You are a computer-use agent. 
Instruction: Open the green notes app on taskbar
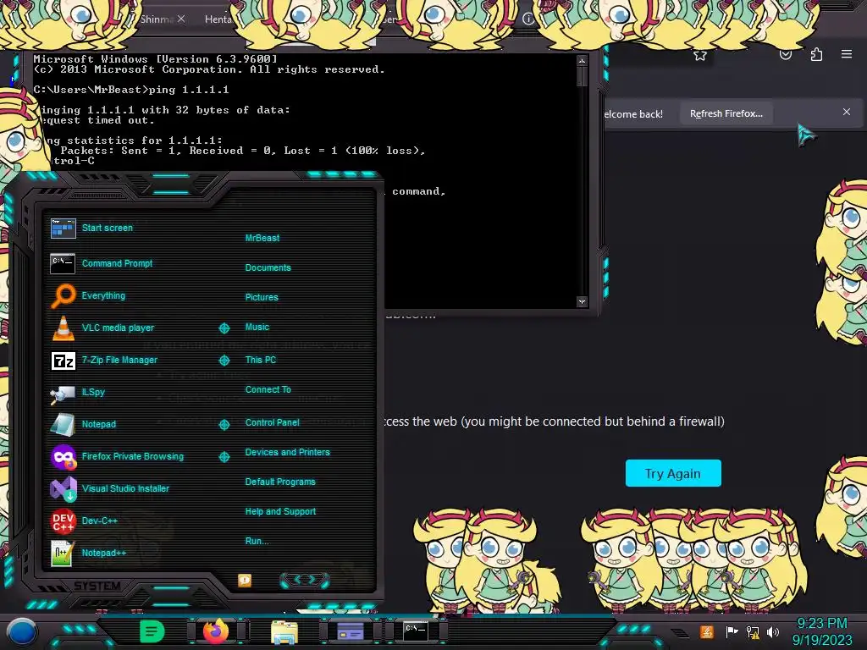152,631
